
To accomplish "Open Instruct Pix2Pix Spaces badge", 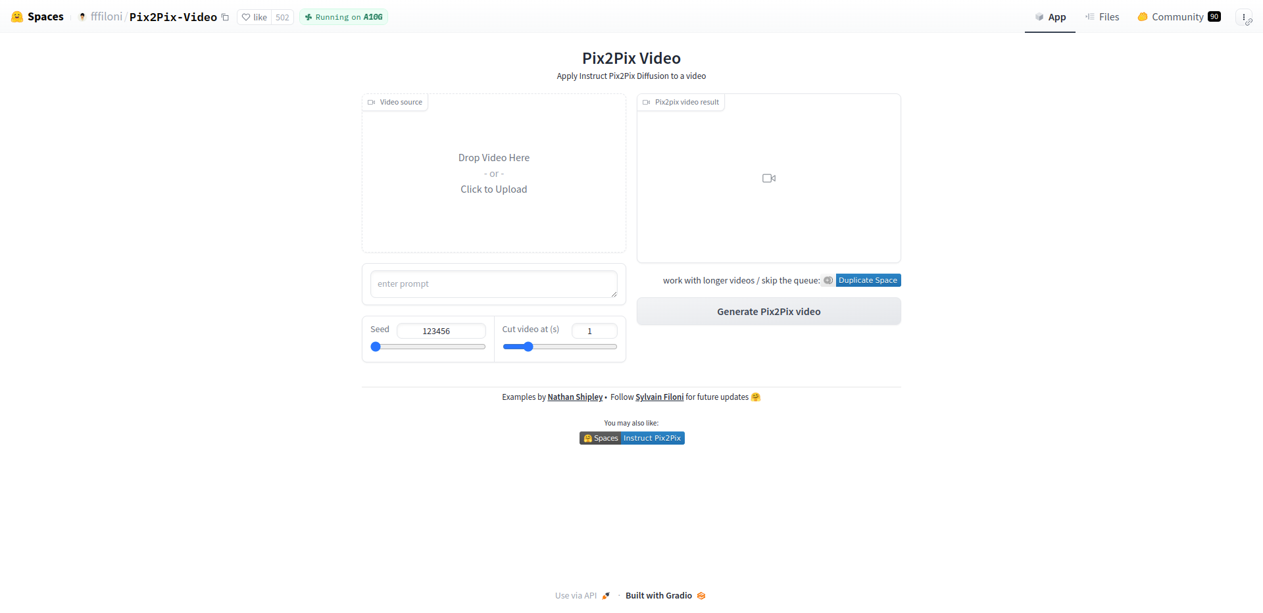I will pos(632,438).
